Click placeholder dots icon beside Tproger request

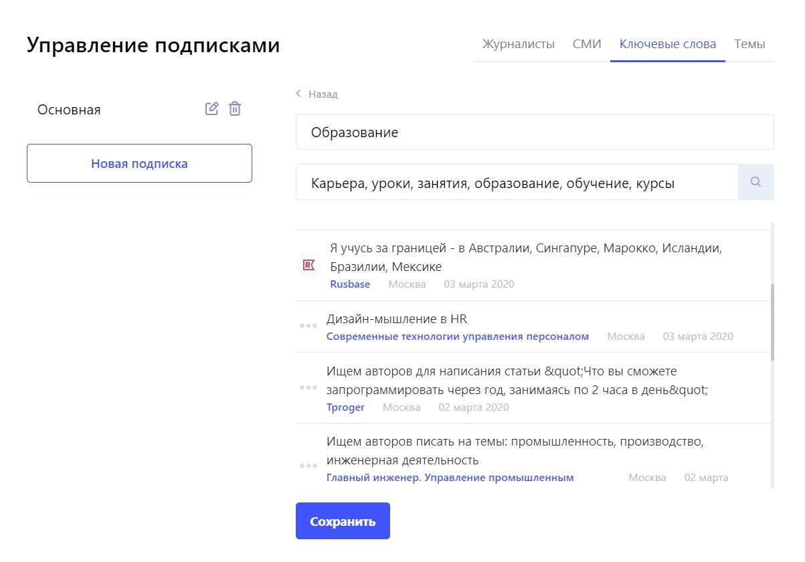pos(308,387)
